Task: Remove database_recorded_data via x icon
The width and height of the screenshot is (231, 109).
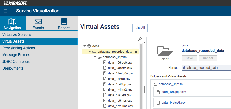Action: click(136, 52)
